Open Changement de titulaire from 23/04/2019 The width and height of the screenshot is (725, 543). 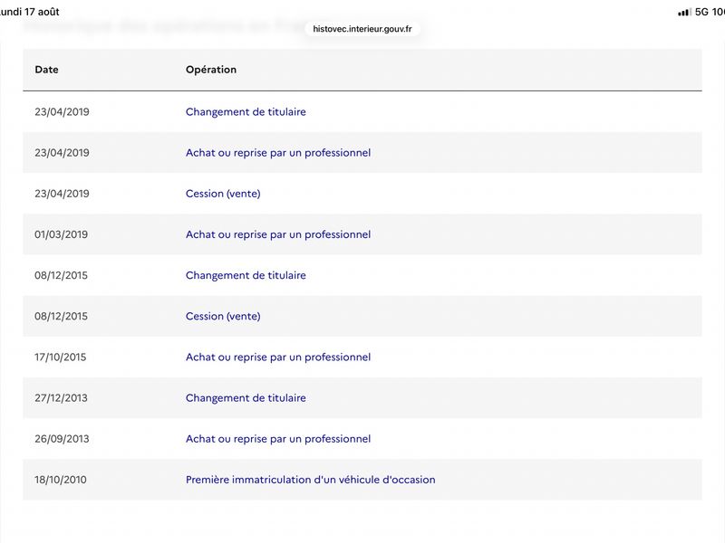tap(246, 111)
